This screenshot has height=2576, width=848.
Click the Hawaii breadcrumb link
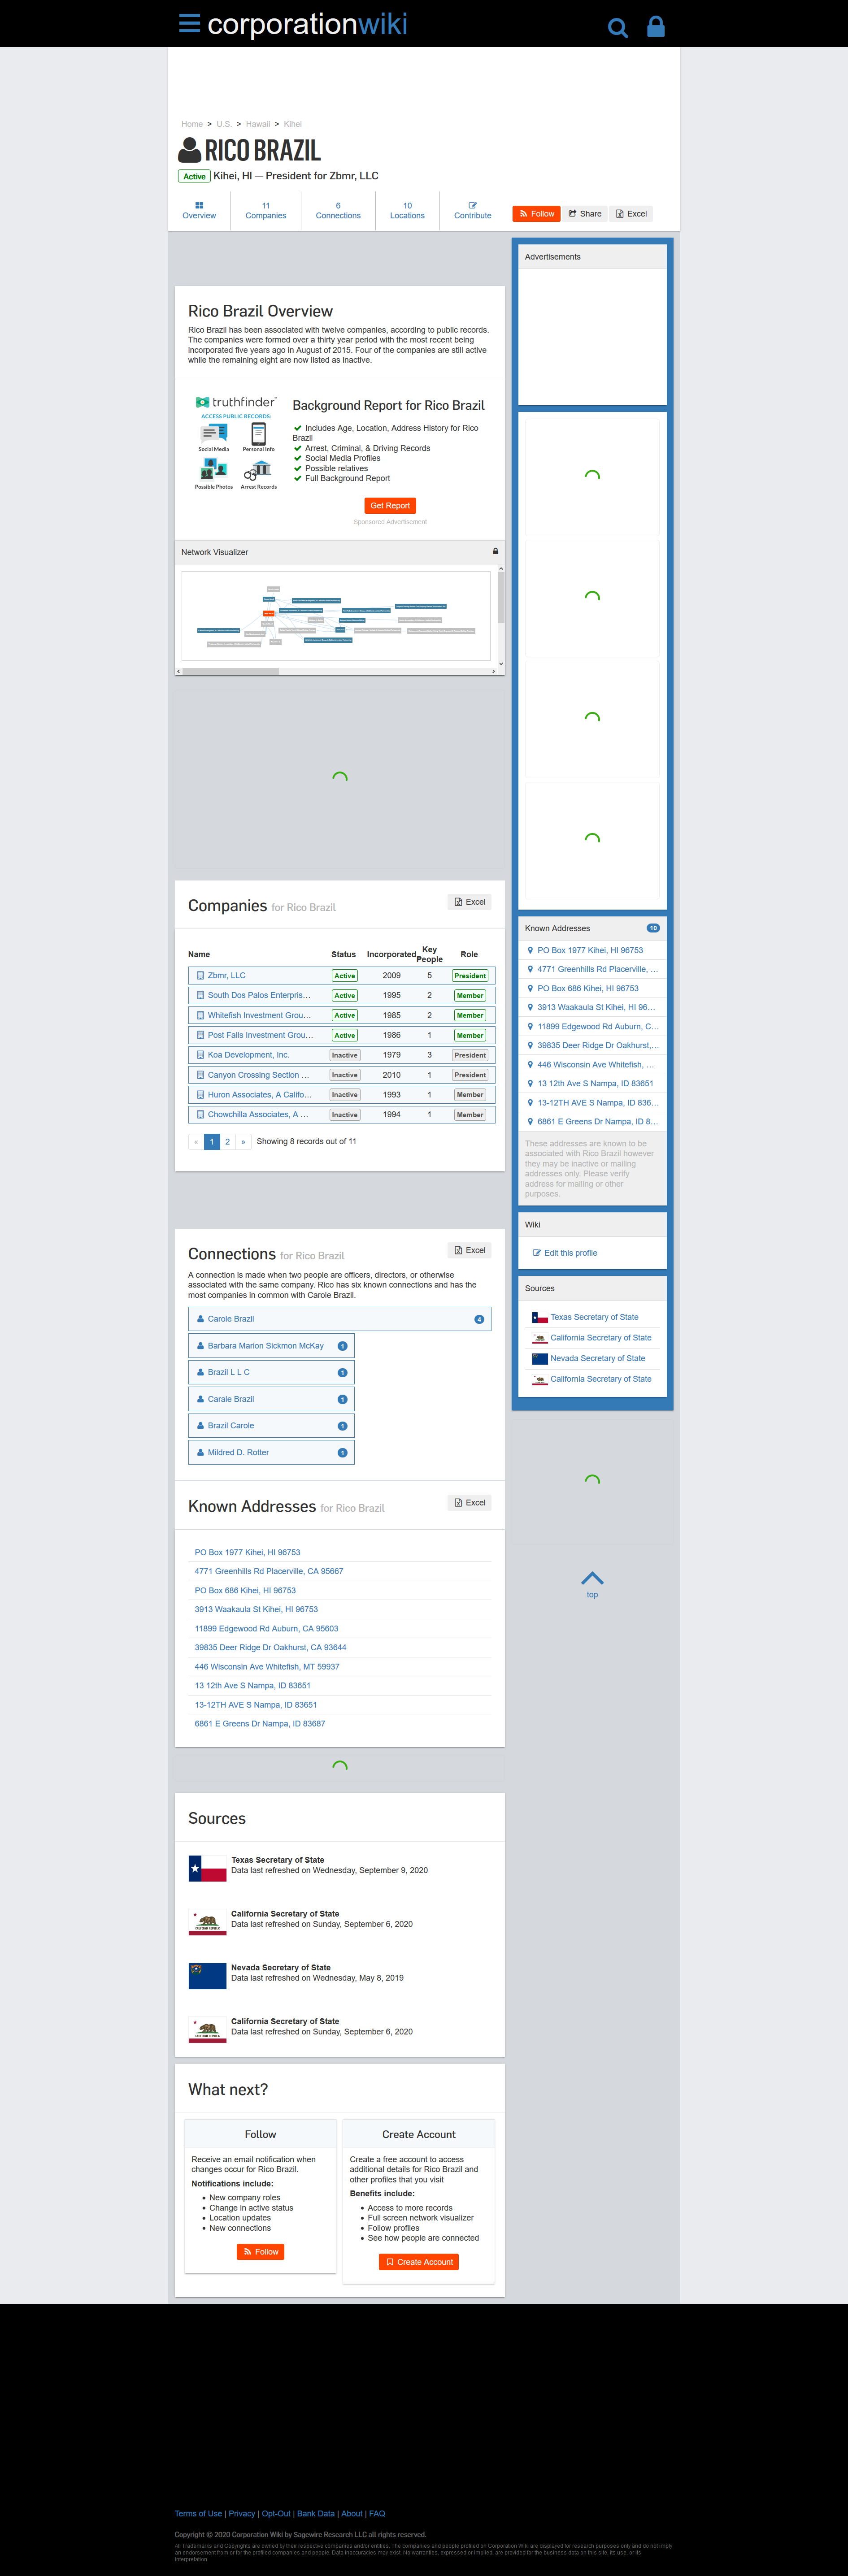258,124
